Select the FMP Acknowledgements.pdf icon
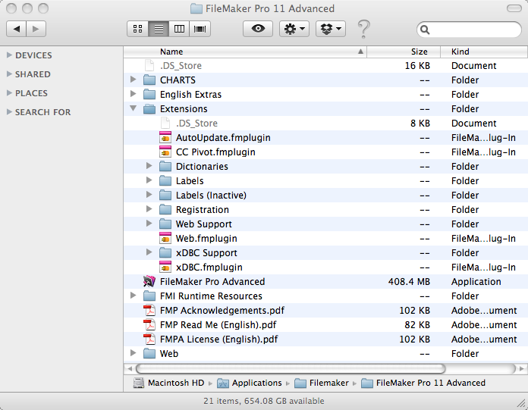 149,311
